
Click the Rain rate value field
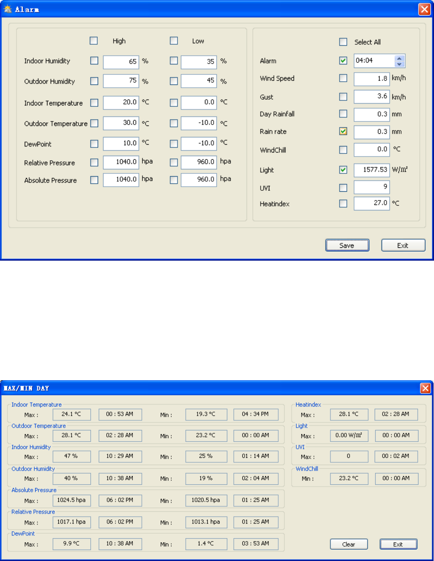click(372, 132)
